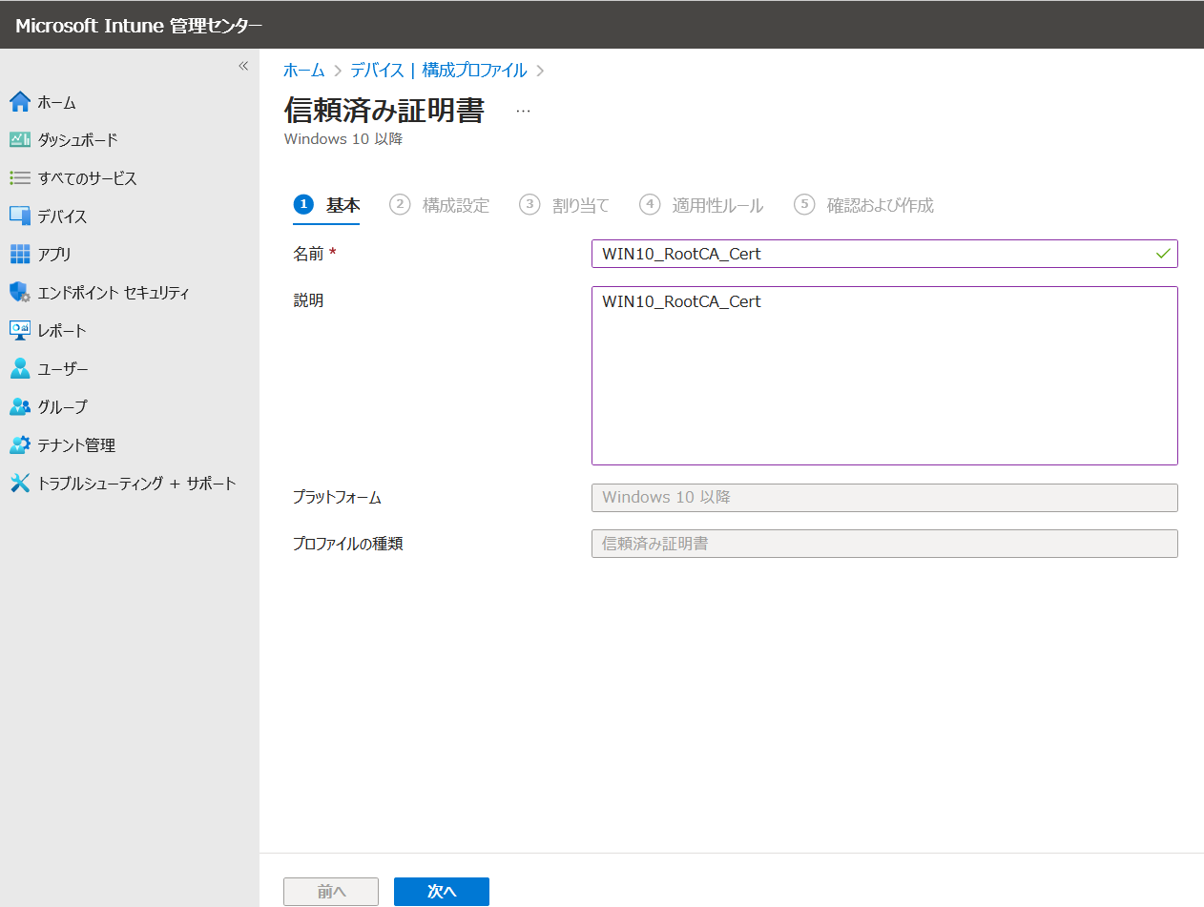
Task: Click the Reports (レポート) icon in sidebar
Action: pos(20,331)
